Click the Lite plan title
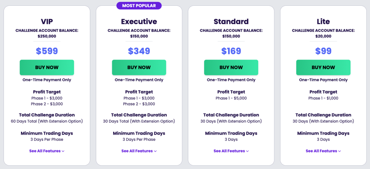370x169 pixels. 323,21
